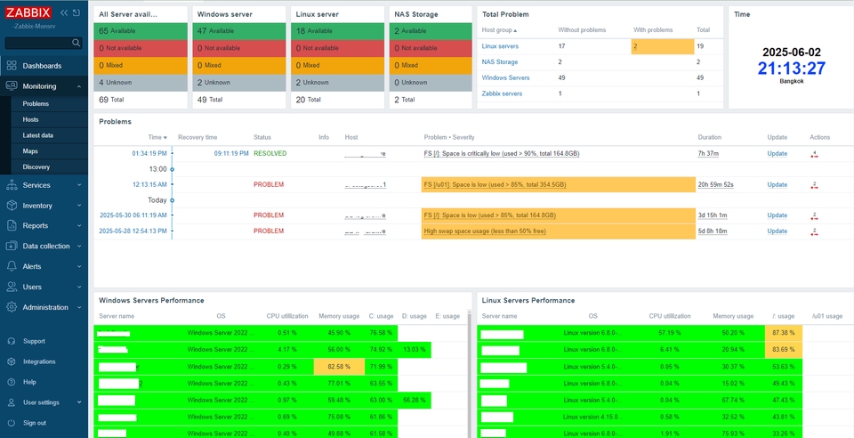This screenshot has height=438, width=854.
Task: Expand the Data collection menu chevron
Action: [x=79, y=247]
